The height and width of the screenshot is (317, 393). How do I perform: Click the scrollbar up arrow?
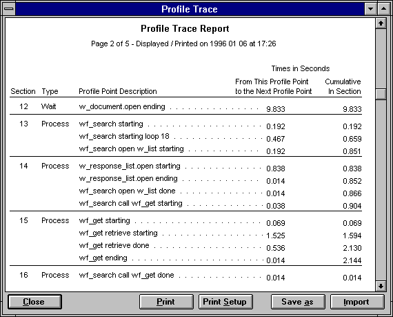[x=381, y=23]
